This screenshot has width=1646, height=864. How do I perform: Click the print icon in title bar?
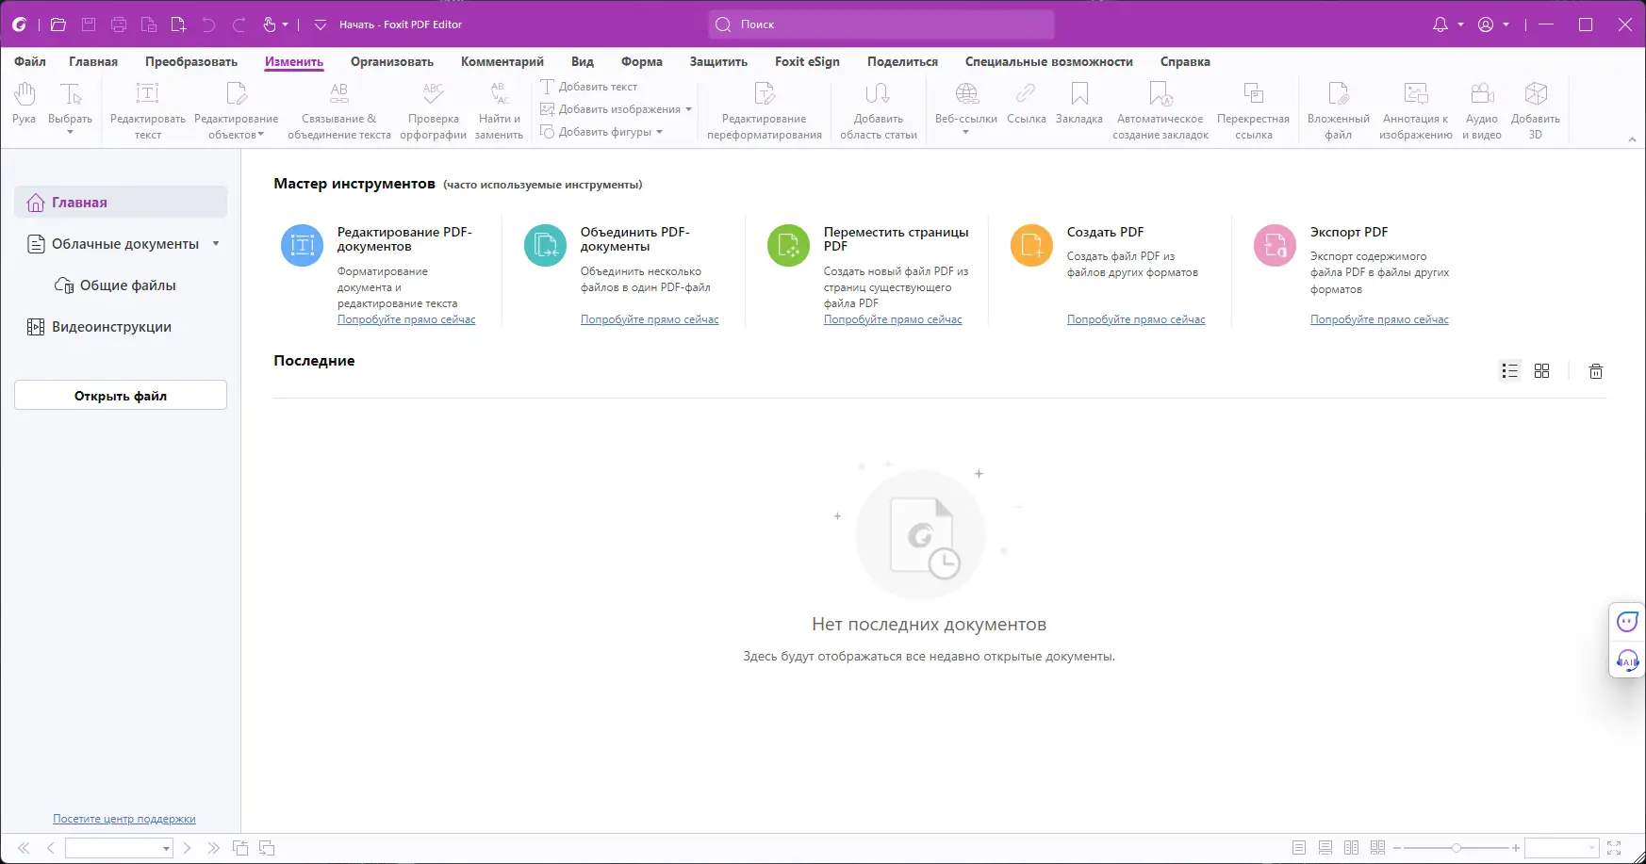[x=119, y=24]
